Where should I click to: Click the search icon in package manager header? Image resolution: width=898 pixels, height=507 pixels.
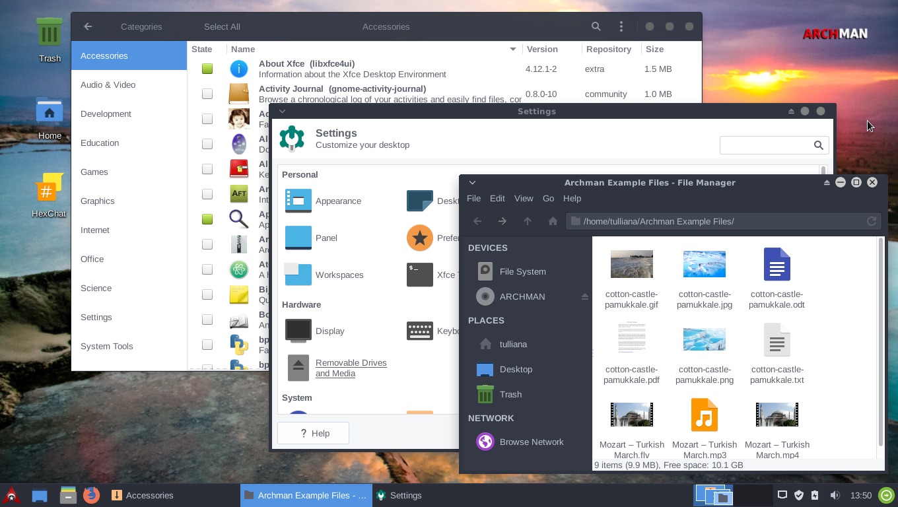[x=596, y=26]
